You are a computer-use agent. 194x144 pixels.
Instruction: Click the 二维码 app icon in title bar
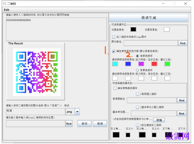5,4
